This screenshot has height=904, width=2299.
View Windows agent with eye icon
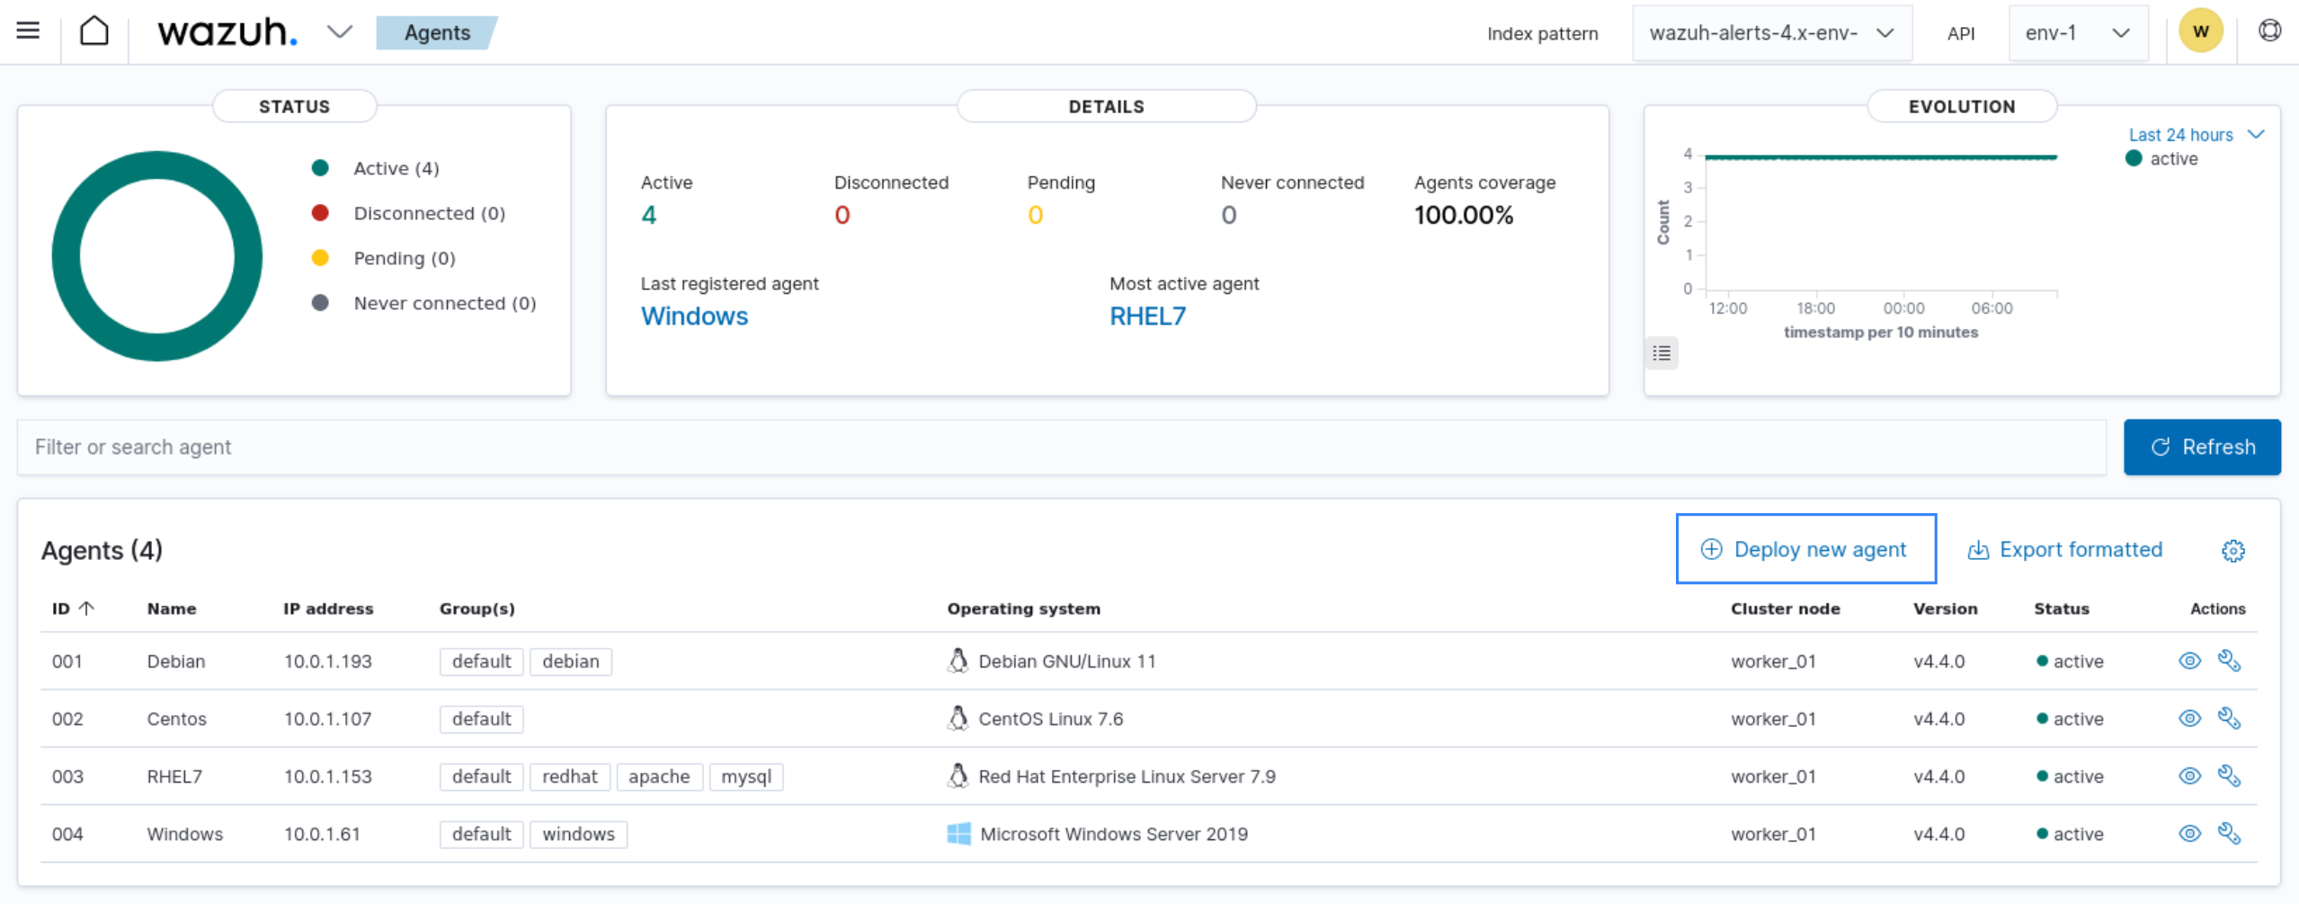2189,833
